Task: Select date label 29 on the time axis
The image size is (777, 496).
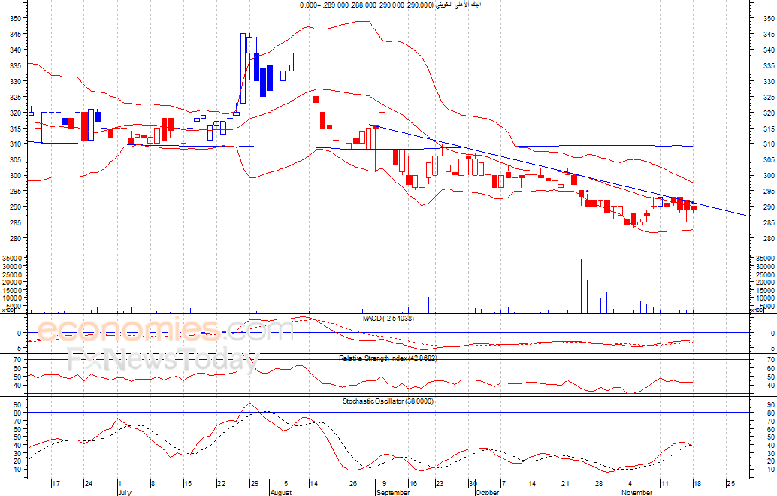Action: coord(254,484)
